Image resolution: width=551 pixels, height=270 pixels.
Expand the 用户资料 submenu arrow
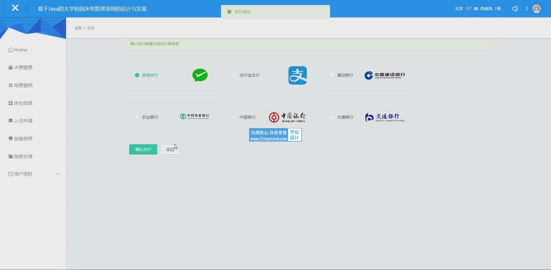[x=58, y=174]
